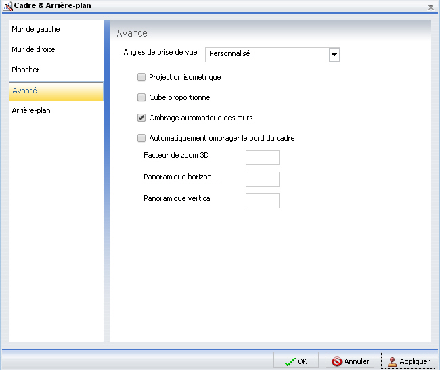Click the Annuler button

tap(350, 361)
